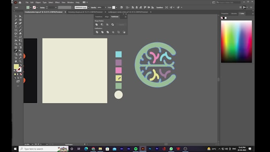
Task: Select the Rectangle tool
Action: [16, 30]
